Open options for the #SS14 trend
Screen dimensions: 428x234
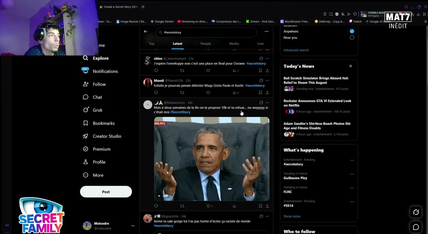(352, 202)
